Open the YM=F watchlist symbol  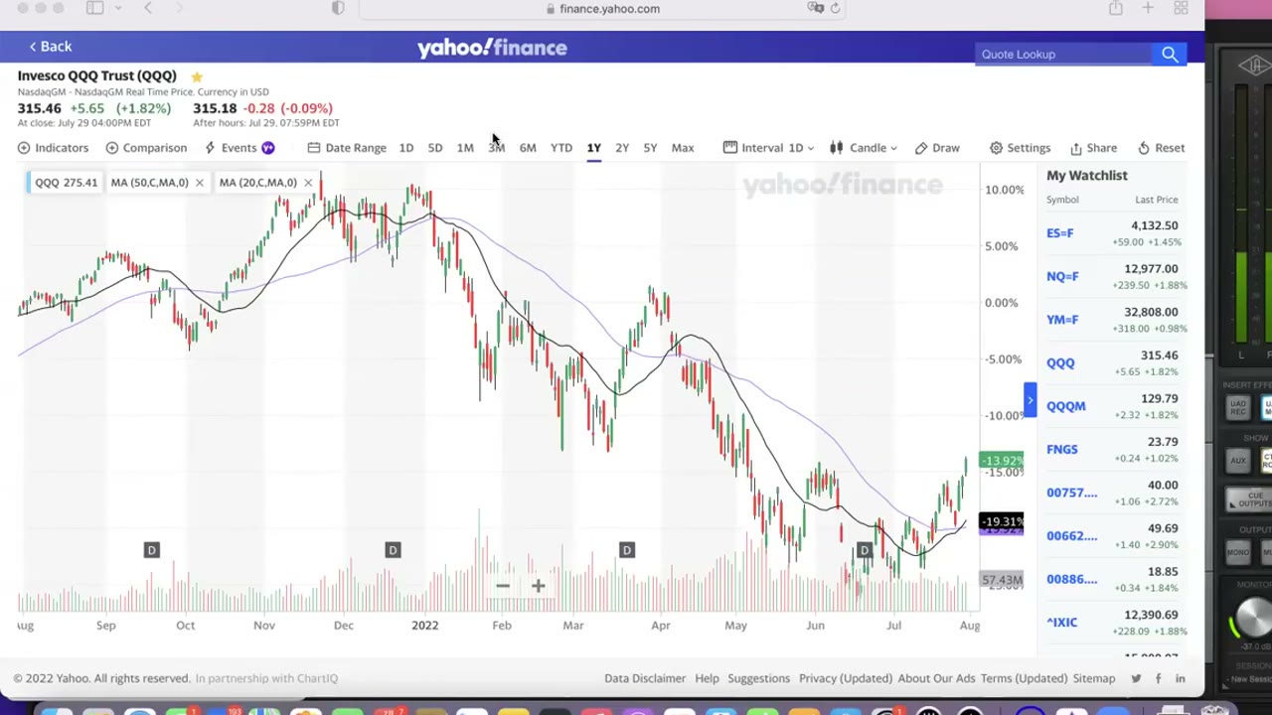[x=1062, y=320]
